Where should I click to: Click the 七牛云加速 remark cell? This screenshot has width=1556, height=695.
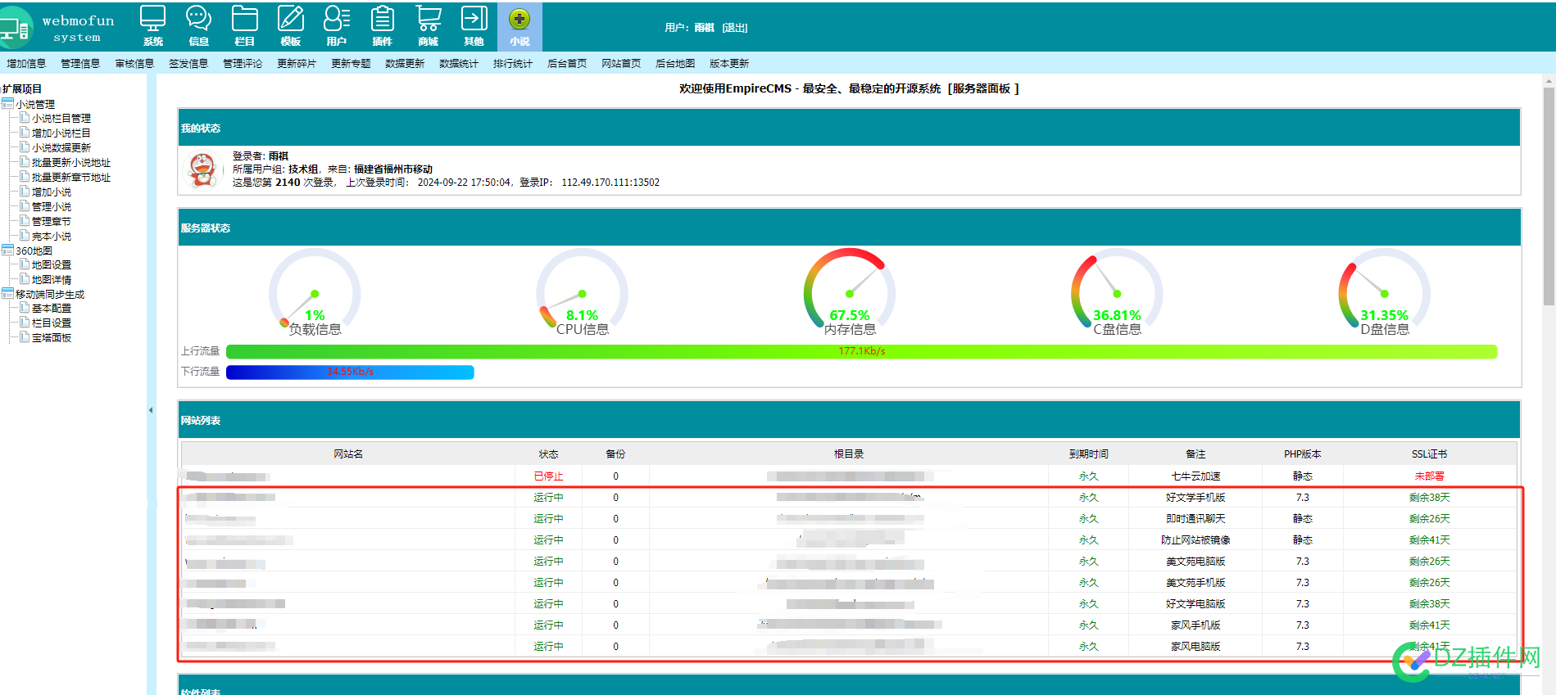click(1195, 476)
